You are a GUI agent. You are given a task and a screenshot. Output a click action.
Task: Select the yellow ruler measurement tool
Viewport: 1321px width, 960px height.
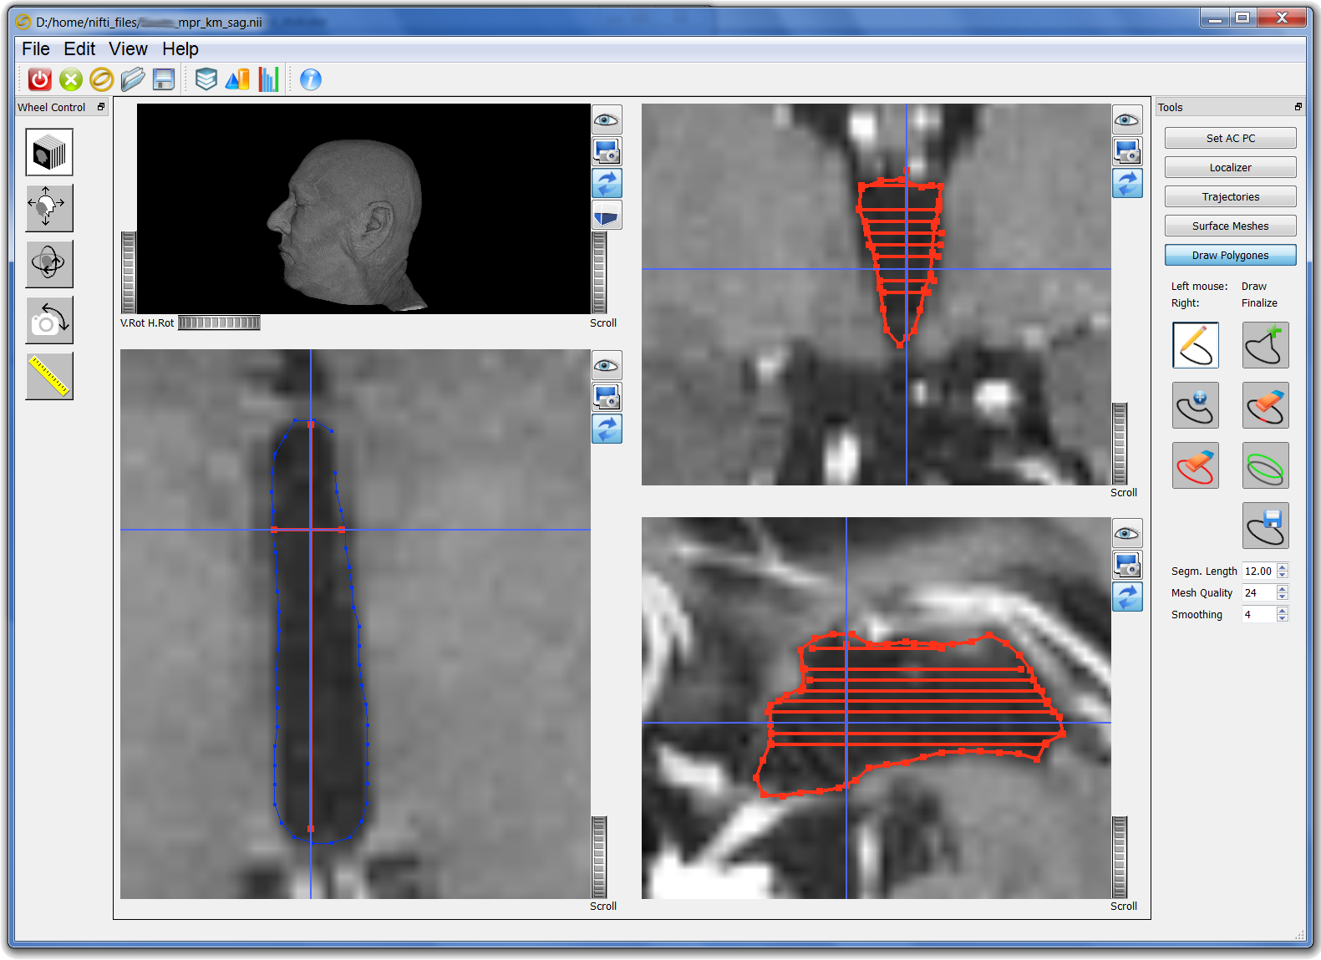click(x=49, y=376)
